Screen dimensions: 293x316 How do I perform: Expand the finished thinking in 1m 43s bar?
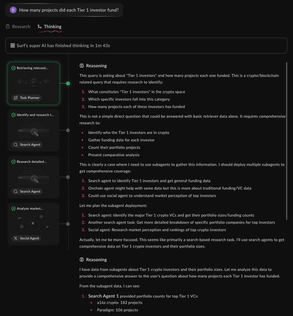146,45
